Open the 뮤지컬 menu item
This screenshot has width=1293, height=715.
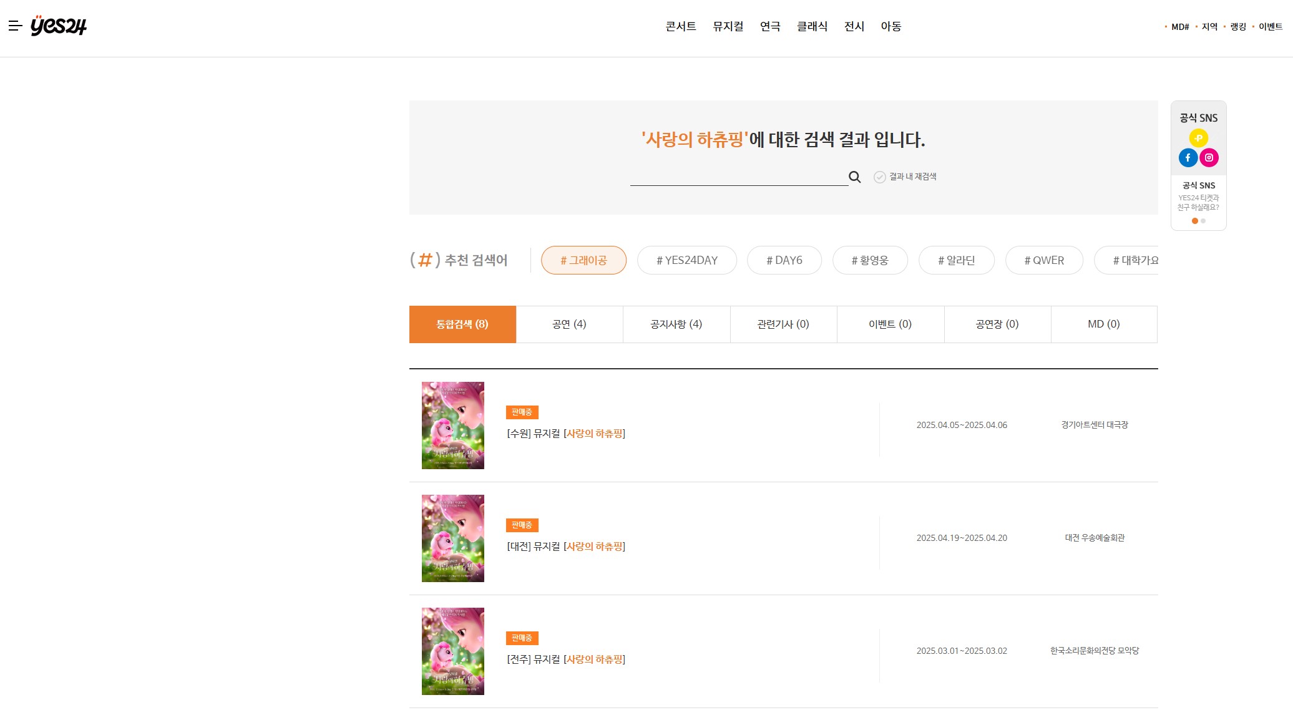(728, 26)
